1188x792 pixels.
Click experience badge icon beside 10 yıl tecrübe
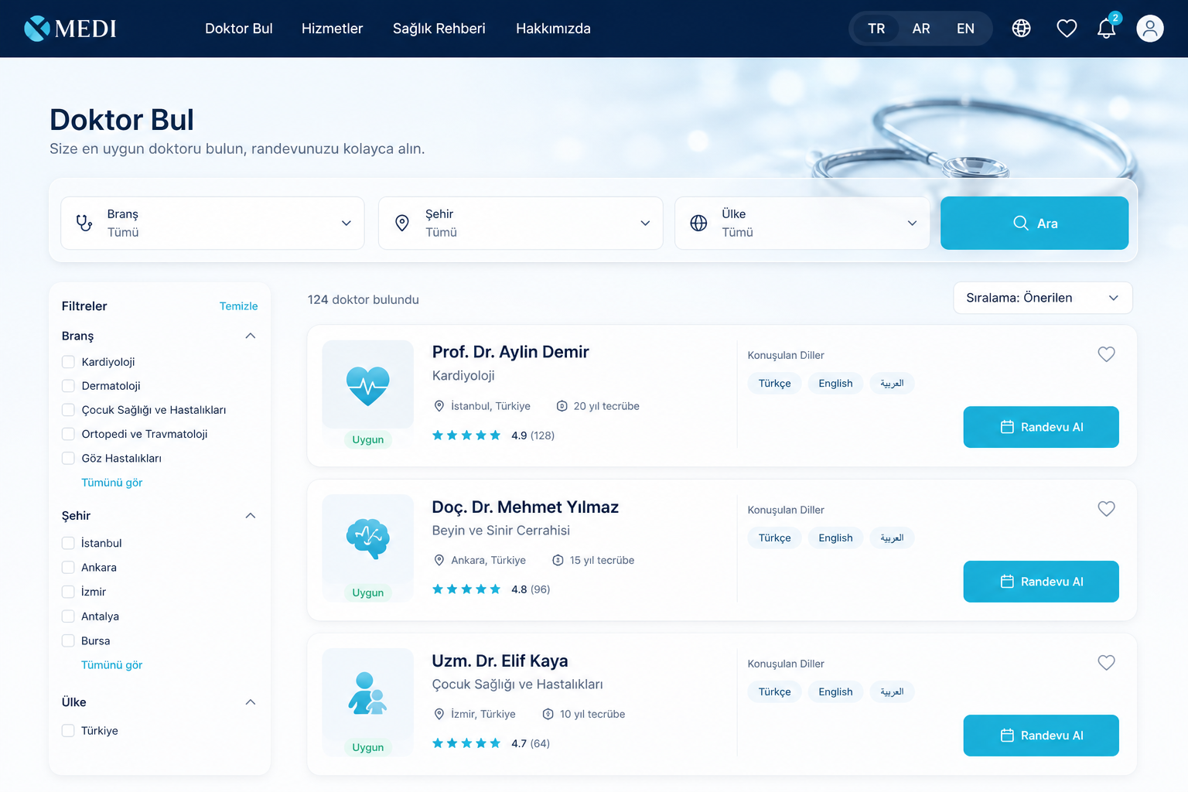click(x=548, y=714)
